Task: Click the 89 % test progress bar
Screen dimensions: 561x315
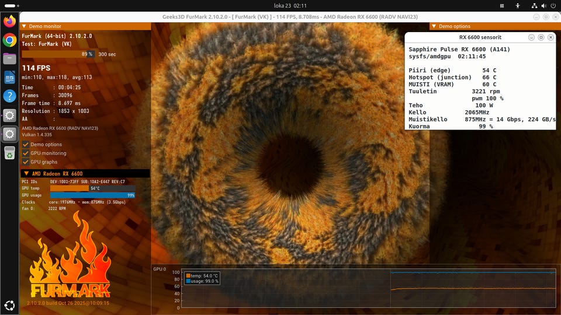Action: [x=58, y=54]
